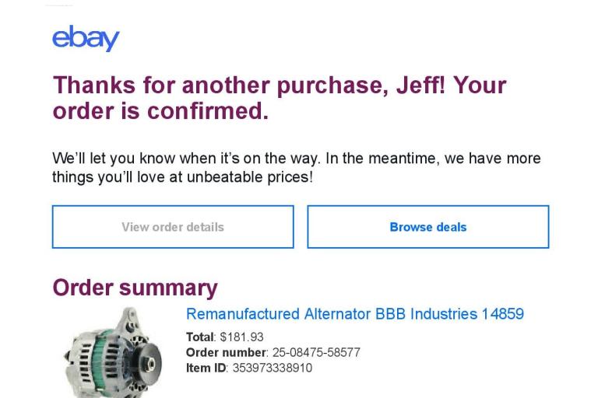Screen dimensions: 598x398
Task: Click the name Jeff in the heading
Action: coord(420,85)
